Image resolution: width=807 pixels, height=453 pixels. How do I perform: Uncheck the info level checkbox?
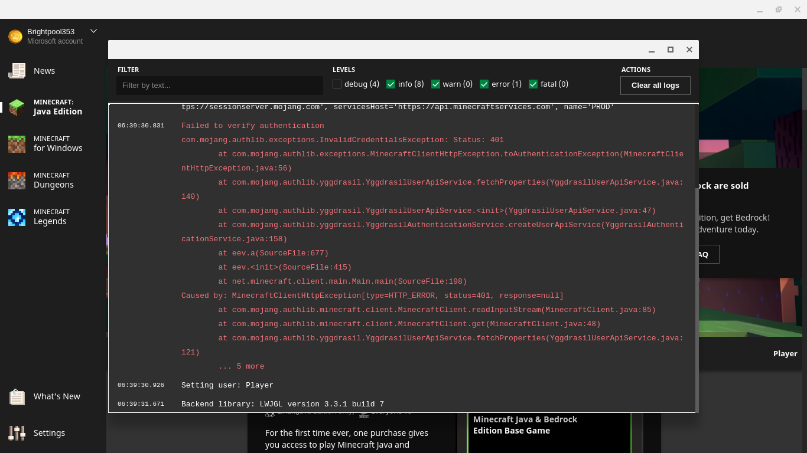[391, 84]
